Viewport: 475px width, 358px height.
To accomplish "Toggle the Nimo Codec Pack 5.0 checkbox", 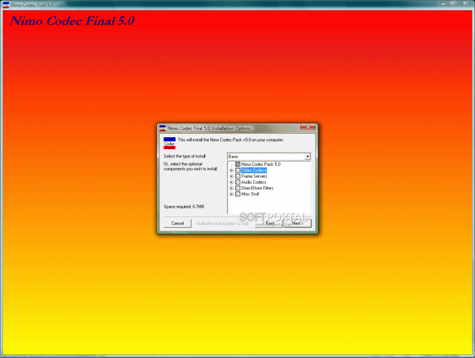I will pyautogui.click(x=238, y=164).
